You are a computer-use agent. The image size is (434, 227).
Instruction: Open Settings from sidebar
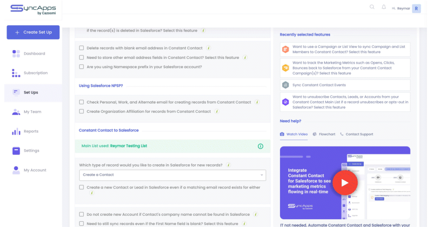pos(32,150)
